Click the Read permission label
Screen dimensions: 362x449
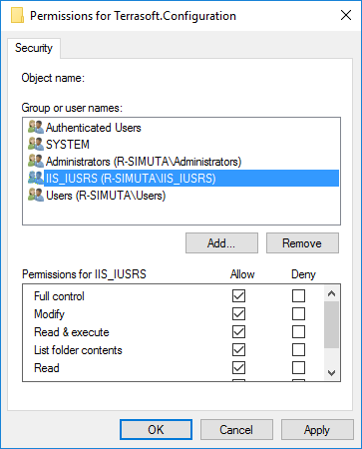tap(47, 368)
